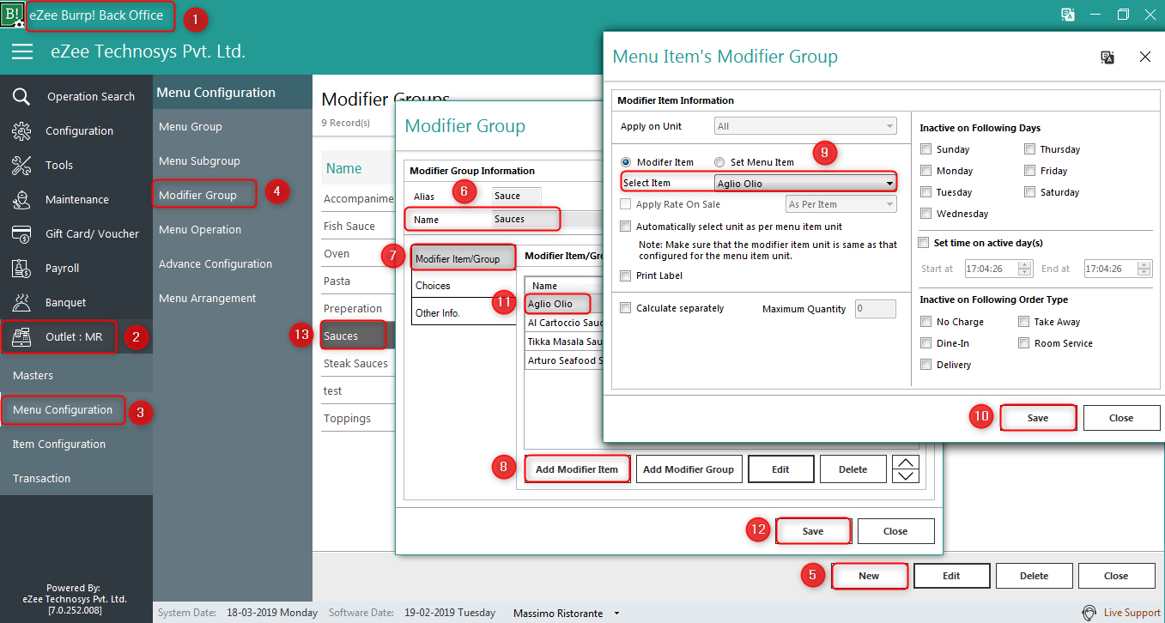Check the Take Away order type
The width and height of the screenshot is (1165, 623).
[1023, 322]
